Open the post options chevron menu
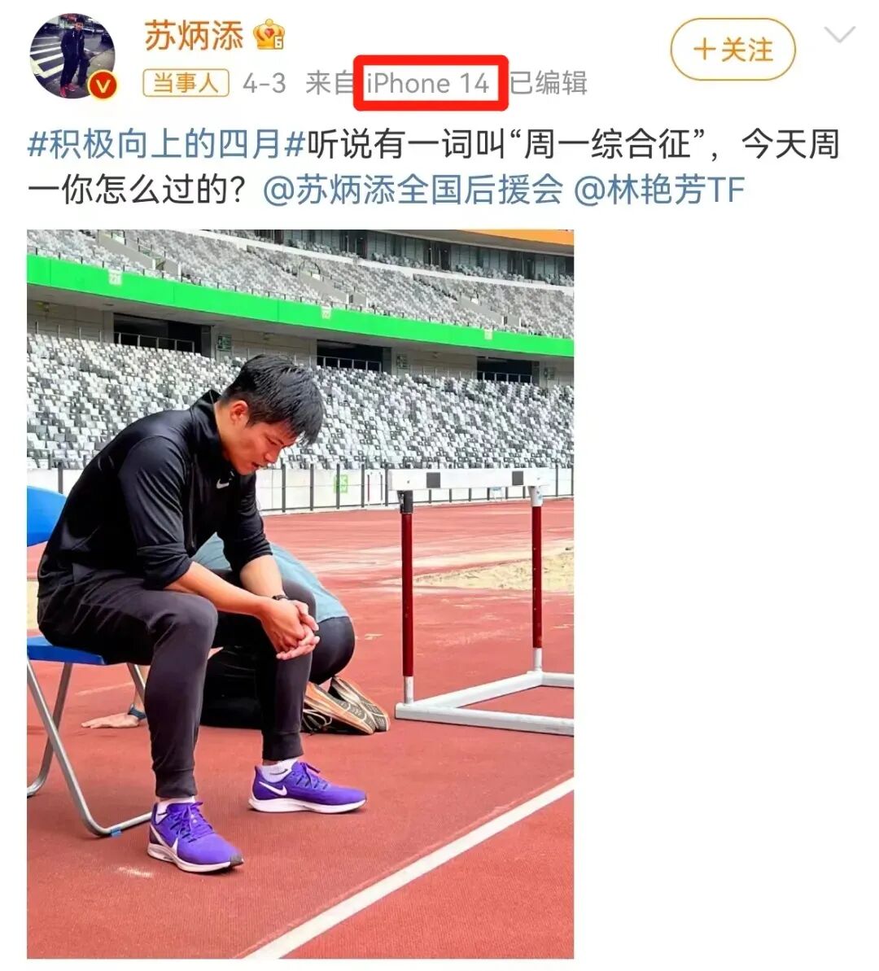Screen dimensions: 879x971 pyautogui.click(x=840, y=35)
